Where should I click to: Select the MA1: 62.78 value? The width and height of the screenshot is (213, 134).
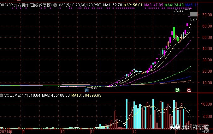pos(112,5)
